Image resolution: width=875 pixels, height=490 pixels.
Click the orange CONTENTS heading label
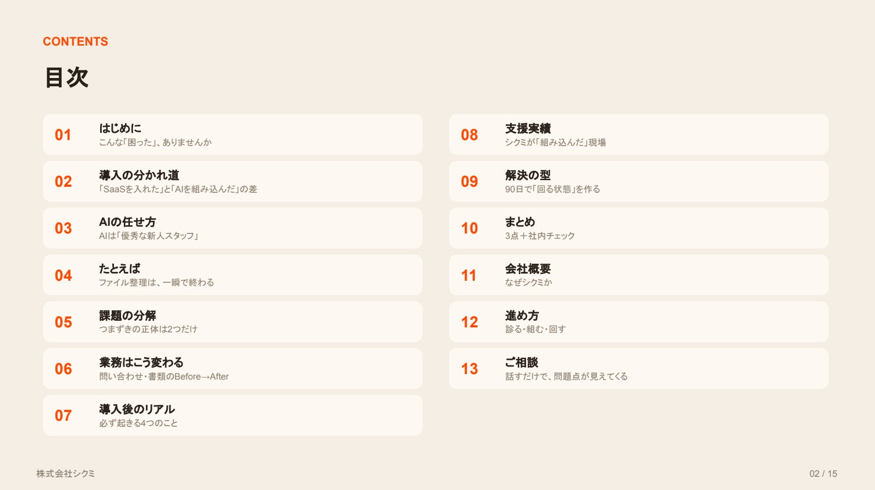(x=75, y=42)
